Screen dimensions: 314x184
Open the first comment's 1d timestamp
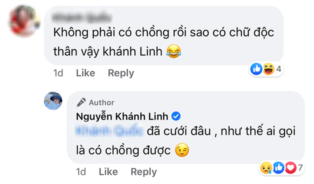click(x=58, y=73)
